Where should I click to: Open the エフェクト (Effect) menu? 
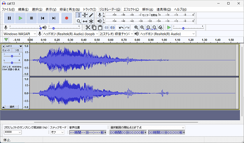pyautogui.click(x=131, y=9)
